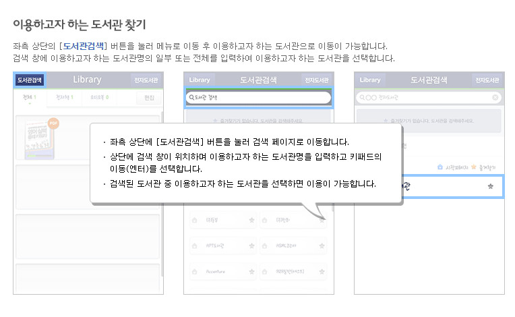Click the orange PDF badge on the book
Viewport: 515px width, 317px height.
point(53,123)
